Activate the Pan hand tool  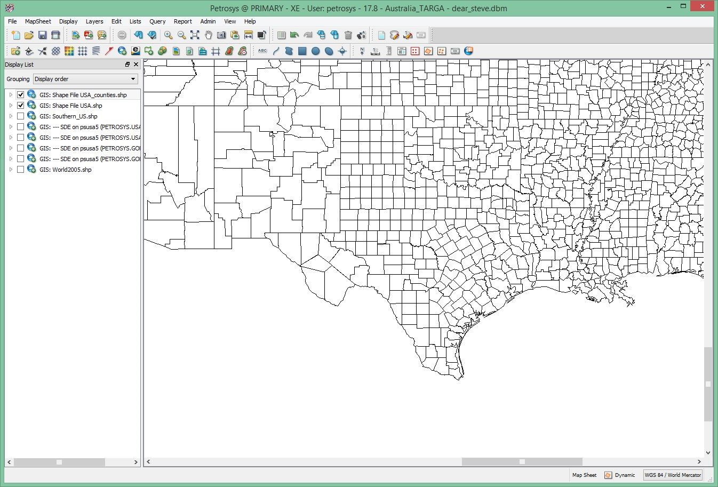point(208,35)
